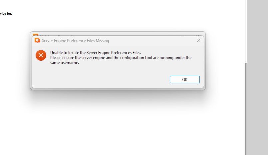268x155 pixels.
Task: Close the Server Engine Preference Files Missing dialog
Action: 199,40
